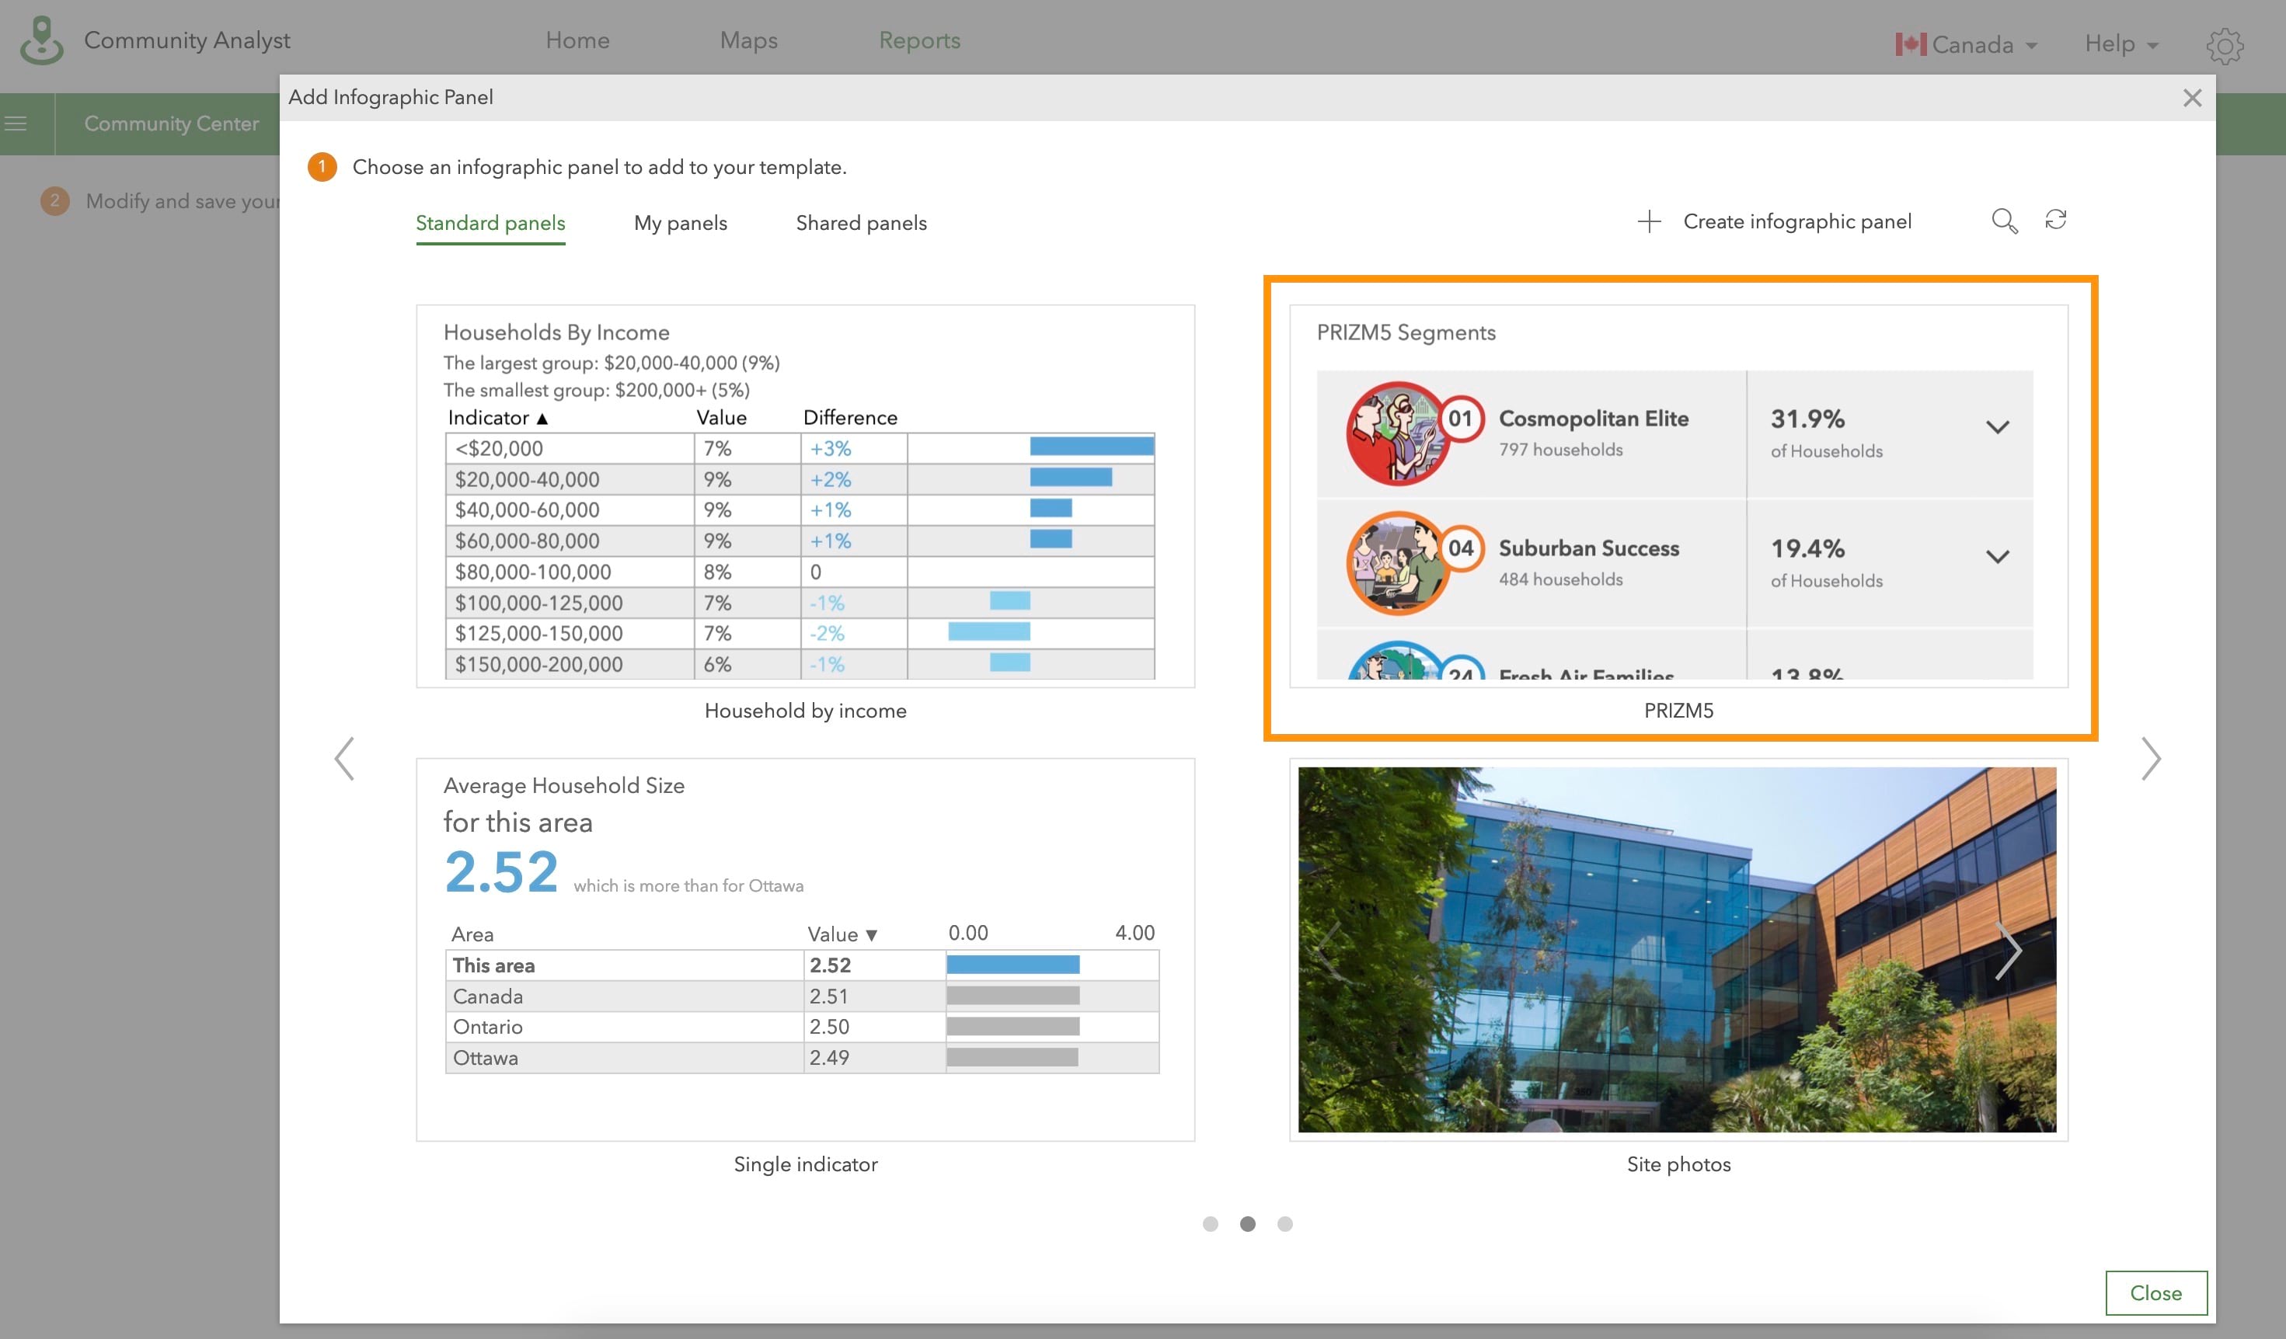
Task: Select the Standard panels tab
Action: click(x=491, y=223)
